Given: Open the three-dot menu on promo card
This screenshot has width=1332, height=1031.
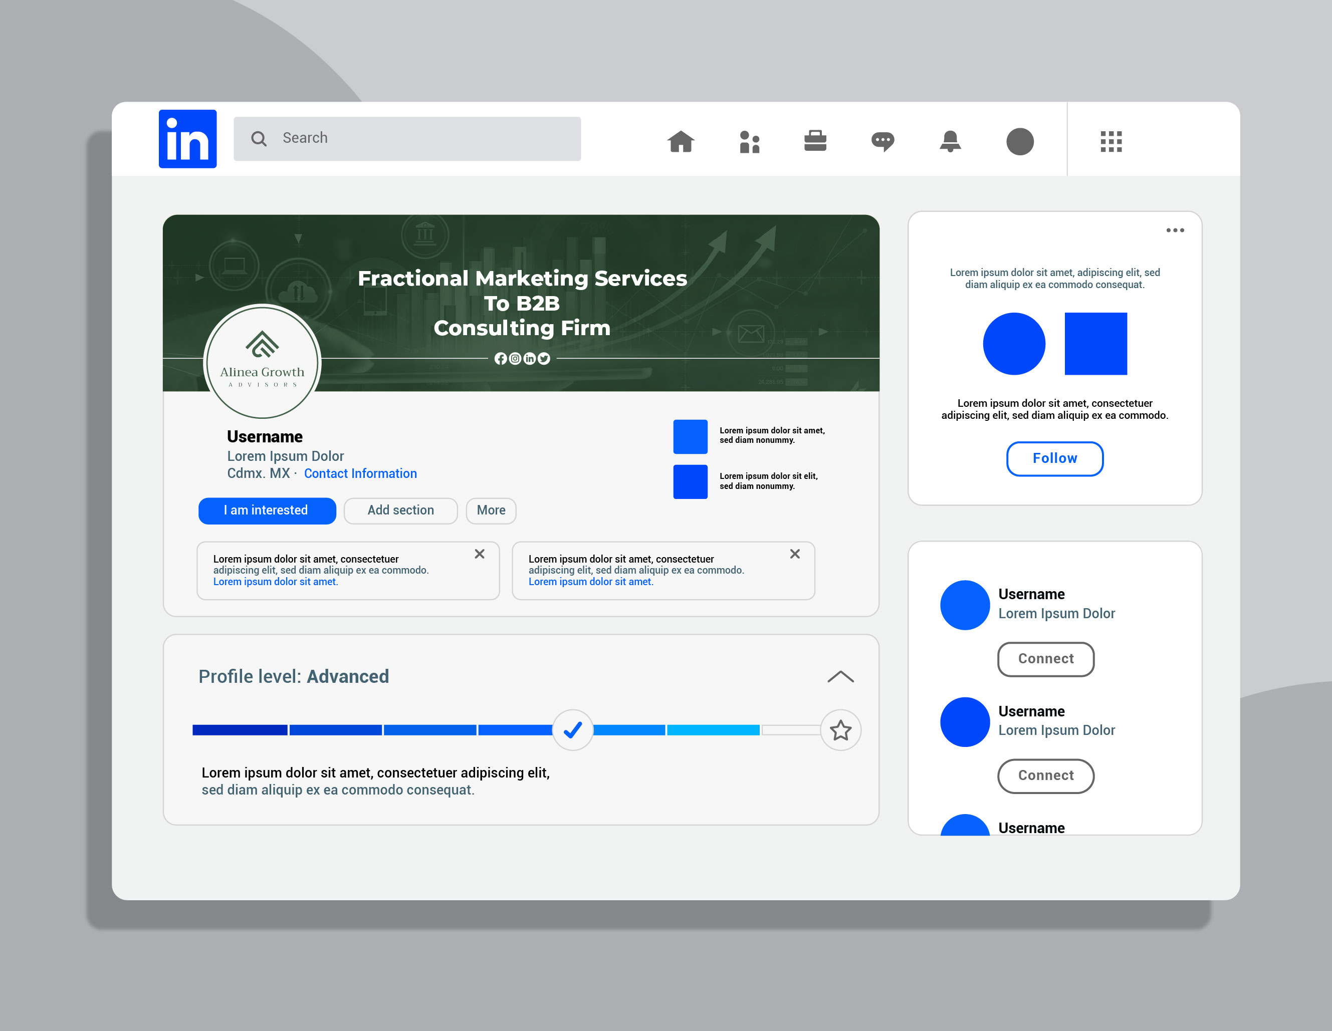Looking at the screenshot, I should click(x=1175, y=230).
